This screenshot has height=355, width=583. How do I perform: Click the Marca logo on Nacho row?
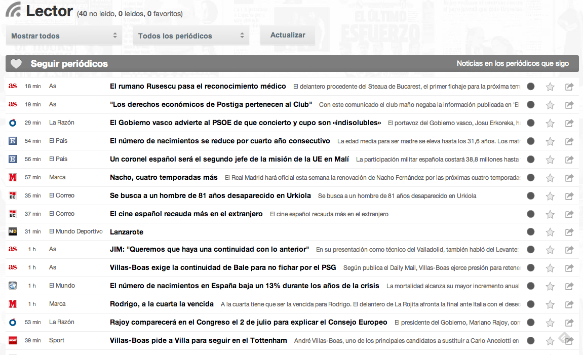(x=13, y=177)
